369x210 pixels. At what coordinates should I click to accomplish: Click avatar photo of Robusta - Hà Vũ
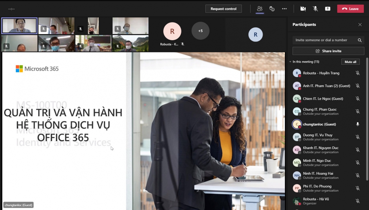click(297, 201)
